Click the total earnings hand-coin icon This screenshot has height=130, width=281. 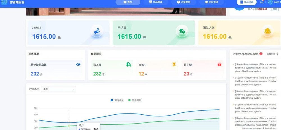(x=97, y=31)
